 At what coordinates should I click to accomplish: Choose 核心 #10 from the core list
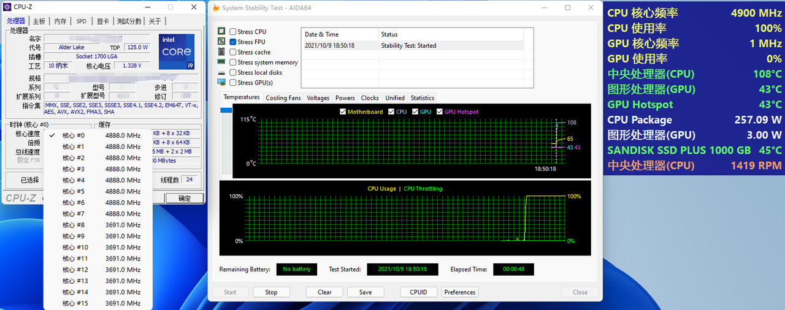point(98,248)
